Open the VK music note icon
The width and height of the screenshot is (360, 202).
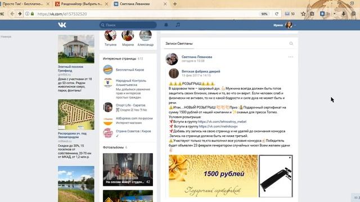tap(178, 25)
